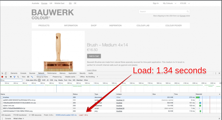Expand the My Colours dropdown

pos(170,3)
